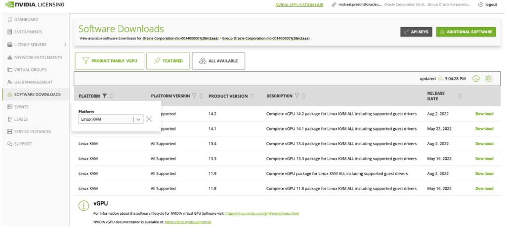Select the All Available tab

218,61
